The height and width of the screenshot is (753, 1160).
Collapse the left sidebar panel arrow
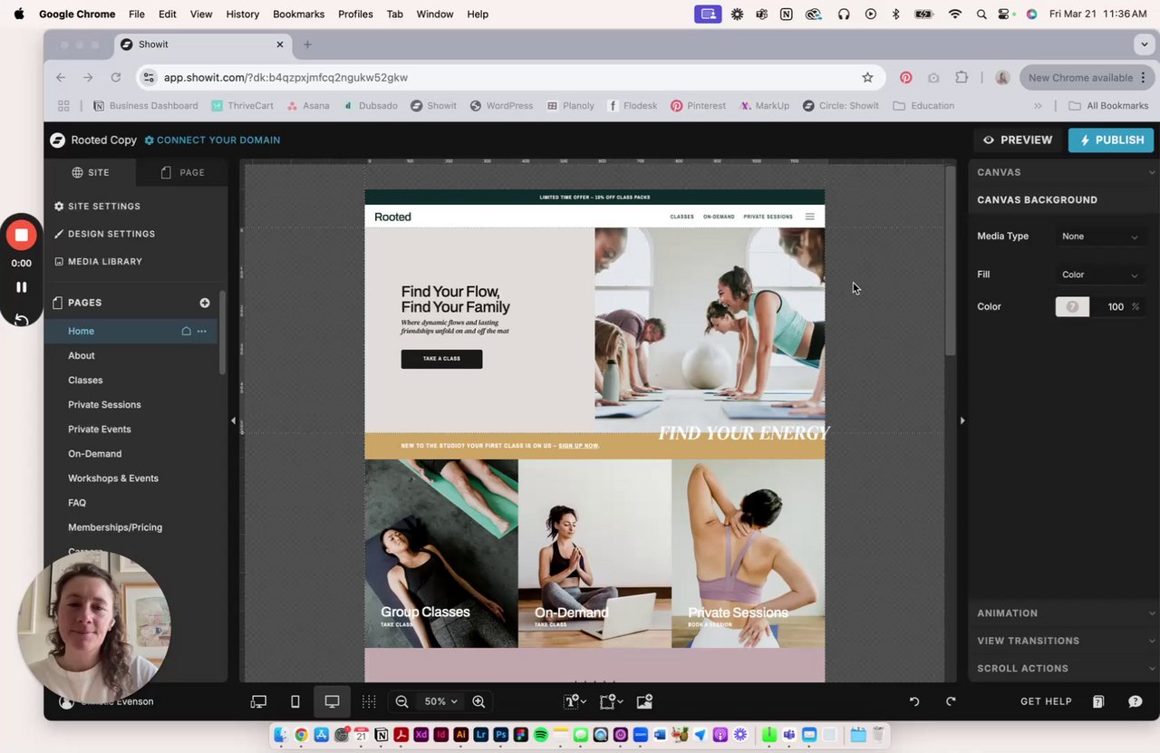point(233,420)
